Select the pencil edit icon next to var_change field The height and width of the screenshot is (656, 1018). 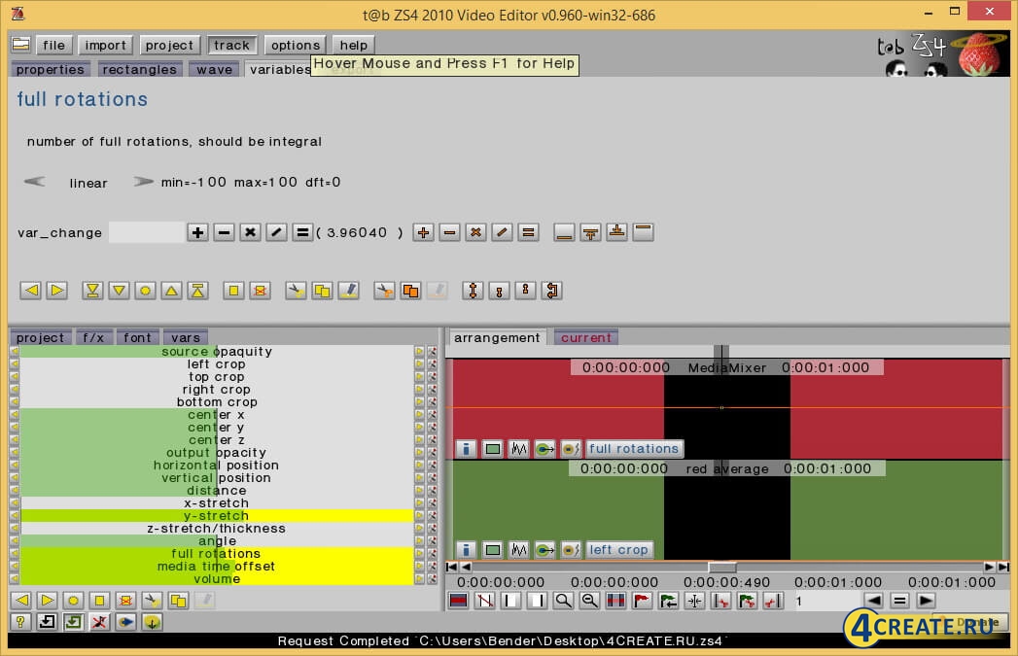click(x=276, y=232)
